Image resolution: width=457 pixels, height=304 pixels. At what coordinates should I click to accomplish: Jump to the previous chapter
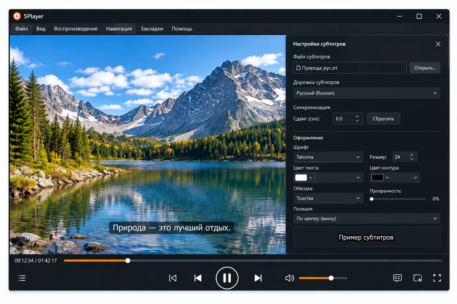(x=173, y=278)
